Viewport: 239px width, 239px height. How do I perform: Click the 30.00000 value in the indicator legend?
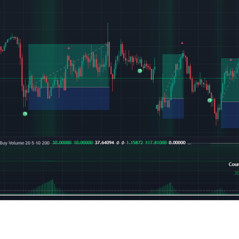point(62,143)
